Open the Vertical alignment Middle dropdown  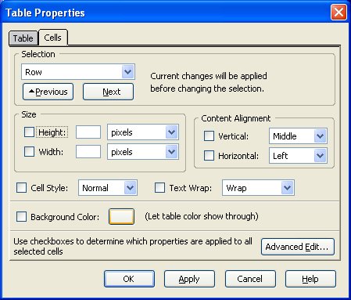tap(298, 136)
